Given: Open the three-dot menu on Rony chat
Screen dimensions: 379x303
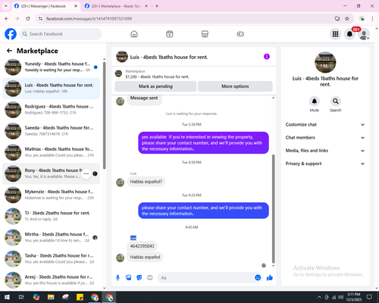Looking at the screenshot, I should point(86,173).
